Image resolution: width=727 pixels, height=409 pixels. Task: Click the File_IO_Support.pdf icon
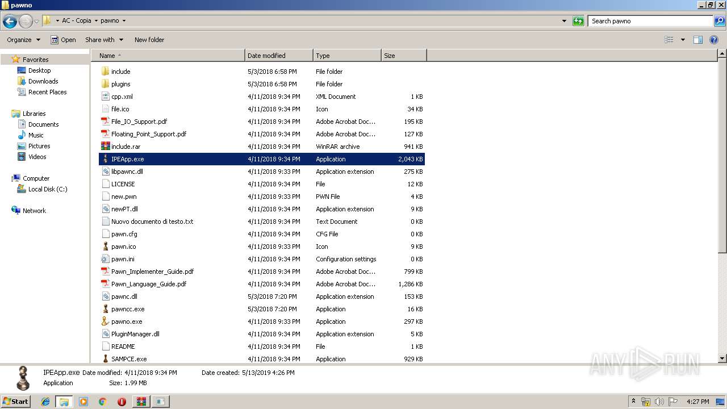[x=105, y=122]
